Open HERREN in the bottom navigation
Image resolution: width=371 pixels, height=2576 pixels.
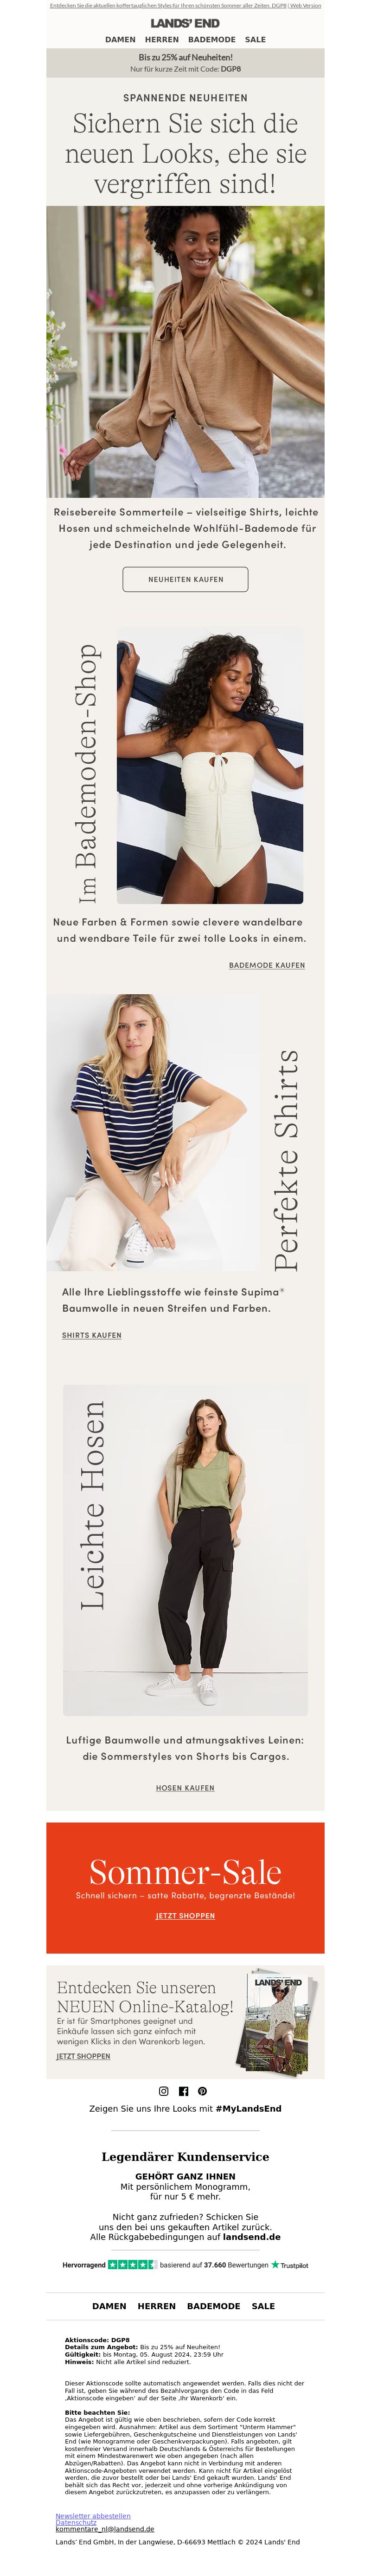[157, 2306]
